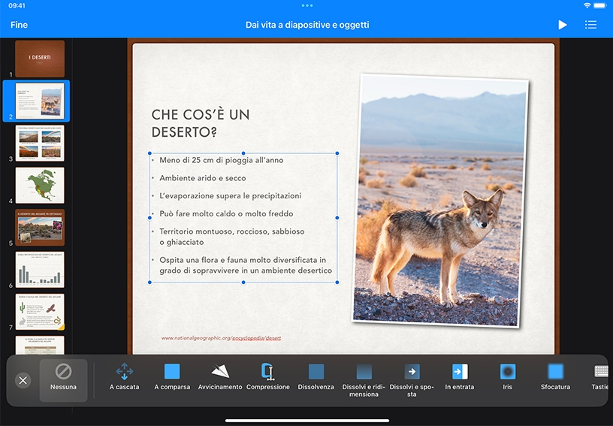
Task: Close the animation effects bar
Action: pos(23,380)
